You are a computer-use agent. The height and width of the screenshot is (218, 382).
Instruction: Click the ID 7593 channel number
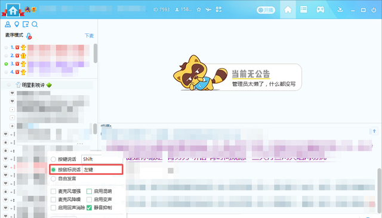click(x=162, y=10)
